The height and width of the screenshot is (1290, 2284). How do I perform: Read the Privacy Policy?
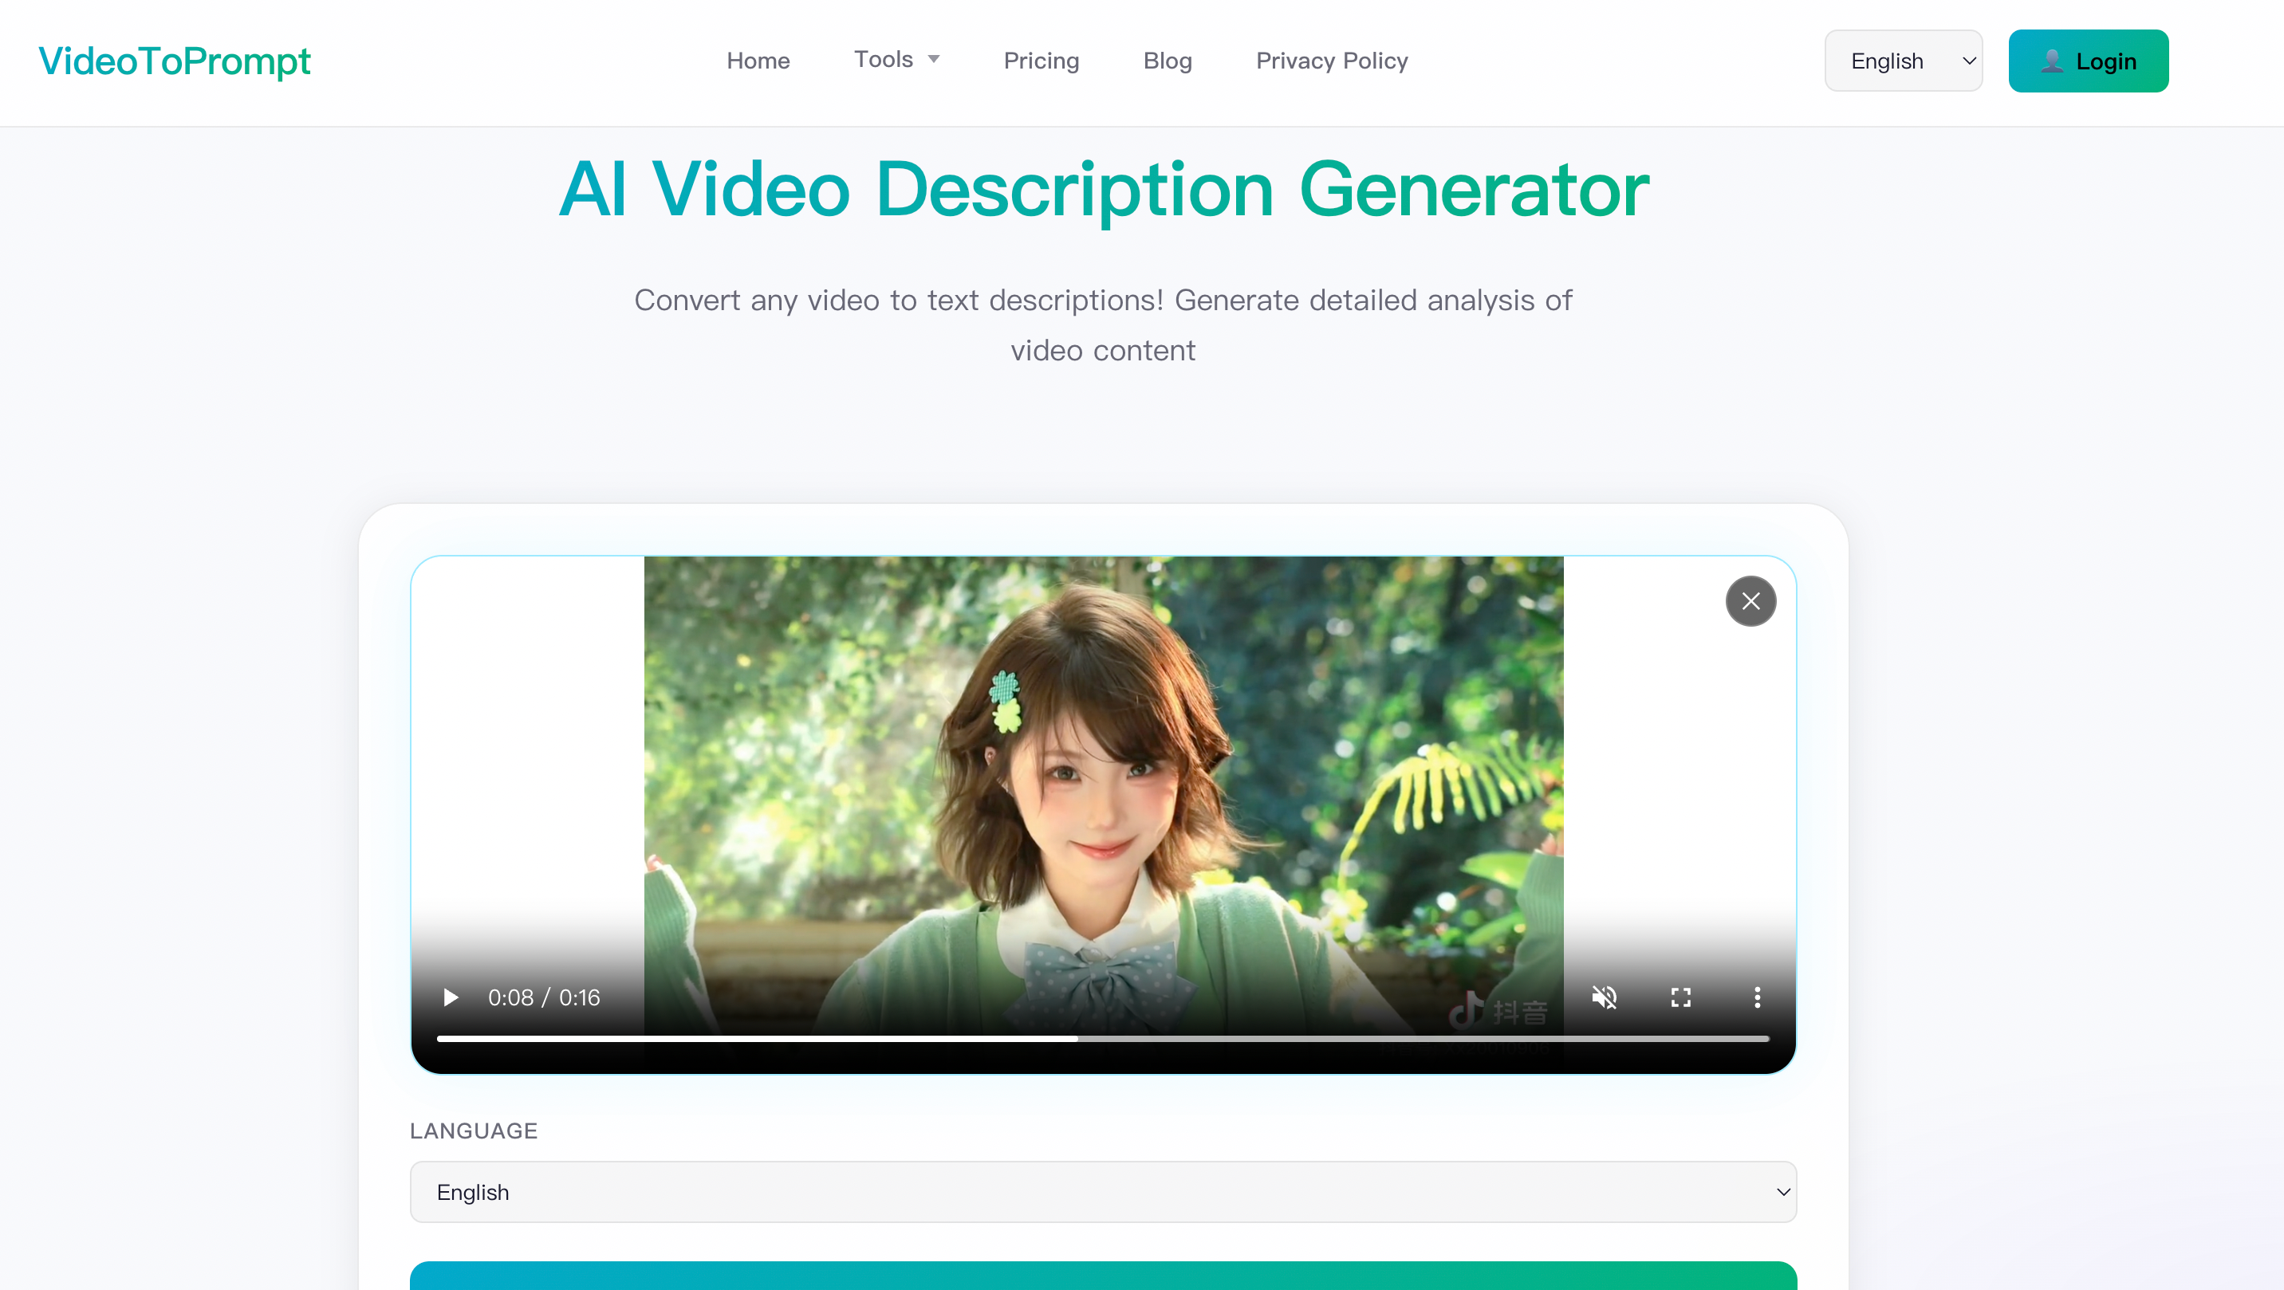coord(1331,61)
